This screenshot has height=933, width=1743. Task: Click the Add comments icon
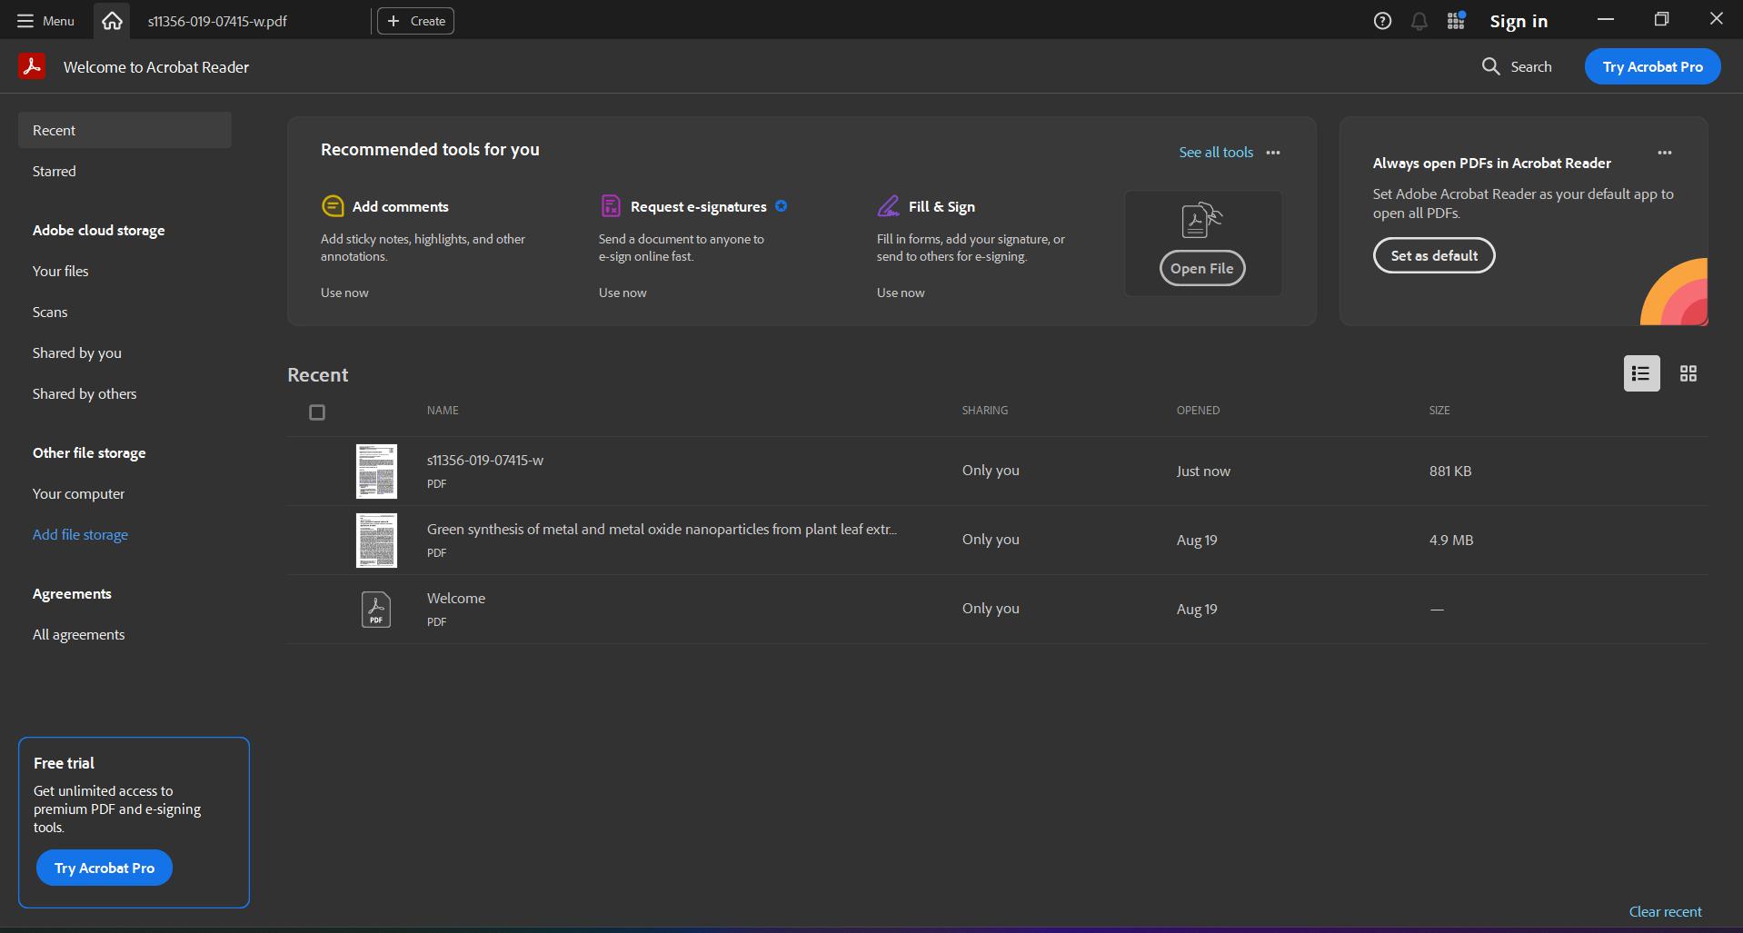(x=333, y=206)
